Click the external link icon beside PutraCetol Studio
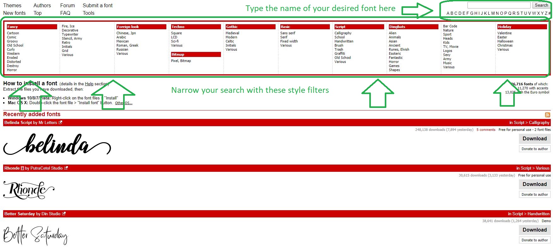 pos(66,168)
